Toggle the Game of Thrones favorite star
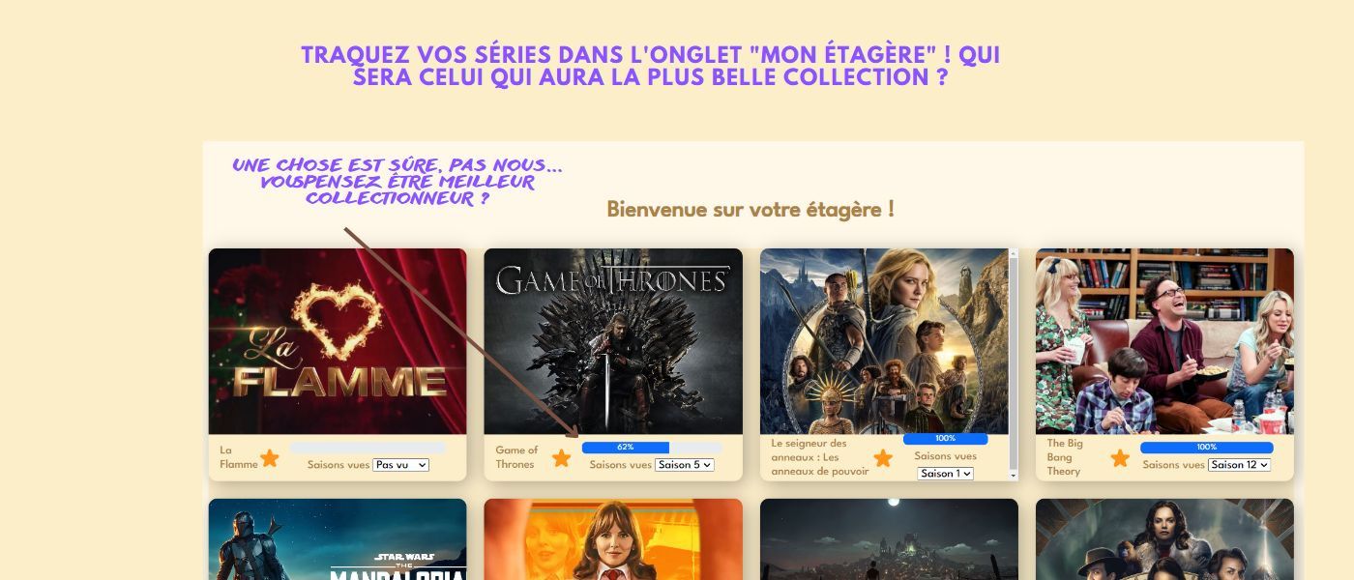The width and height of the screenshot is (1354, 580). coord(561,458)
